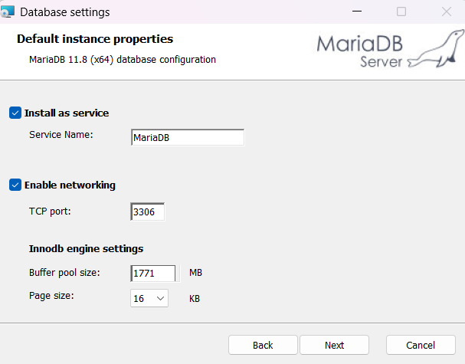465x364 pixels.
Task: Cancel the MariaDB installation
Action: (x=421, y=345)
